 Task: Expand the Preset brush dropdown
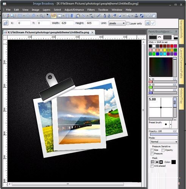pyautogui.click(x=170, y=124)
